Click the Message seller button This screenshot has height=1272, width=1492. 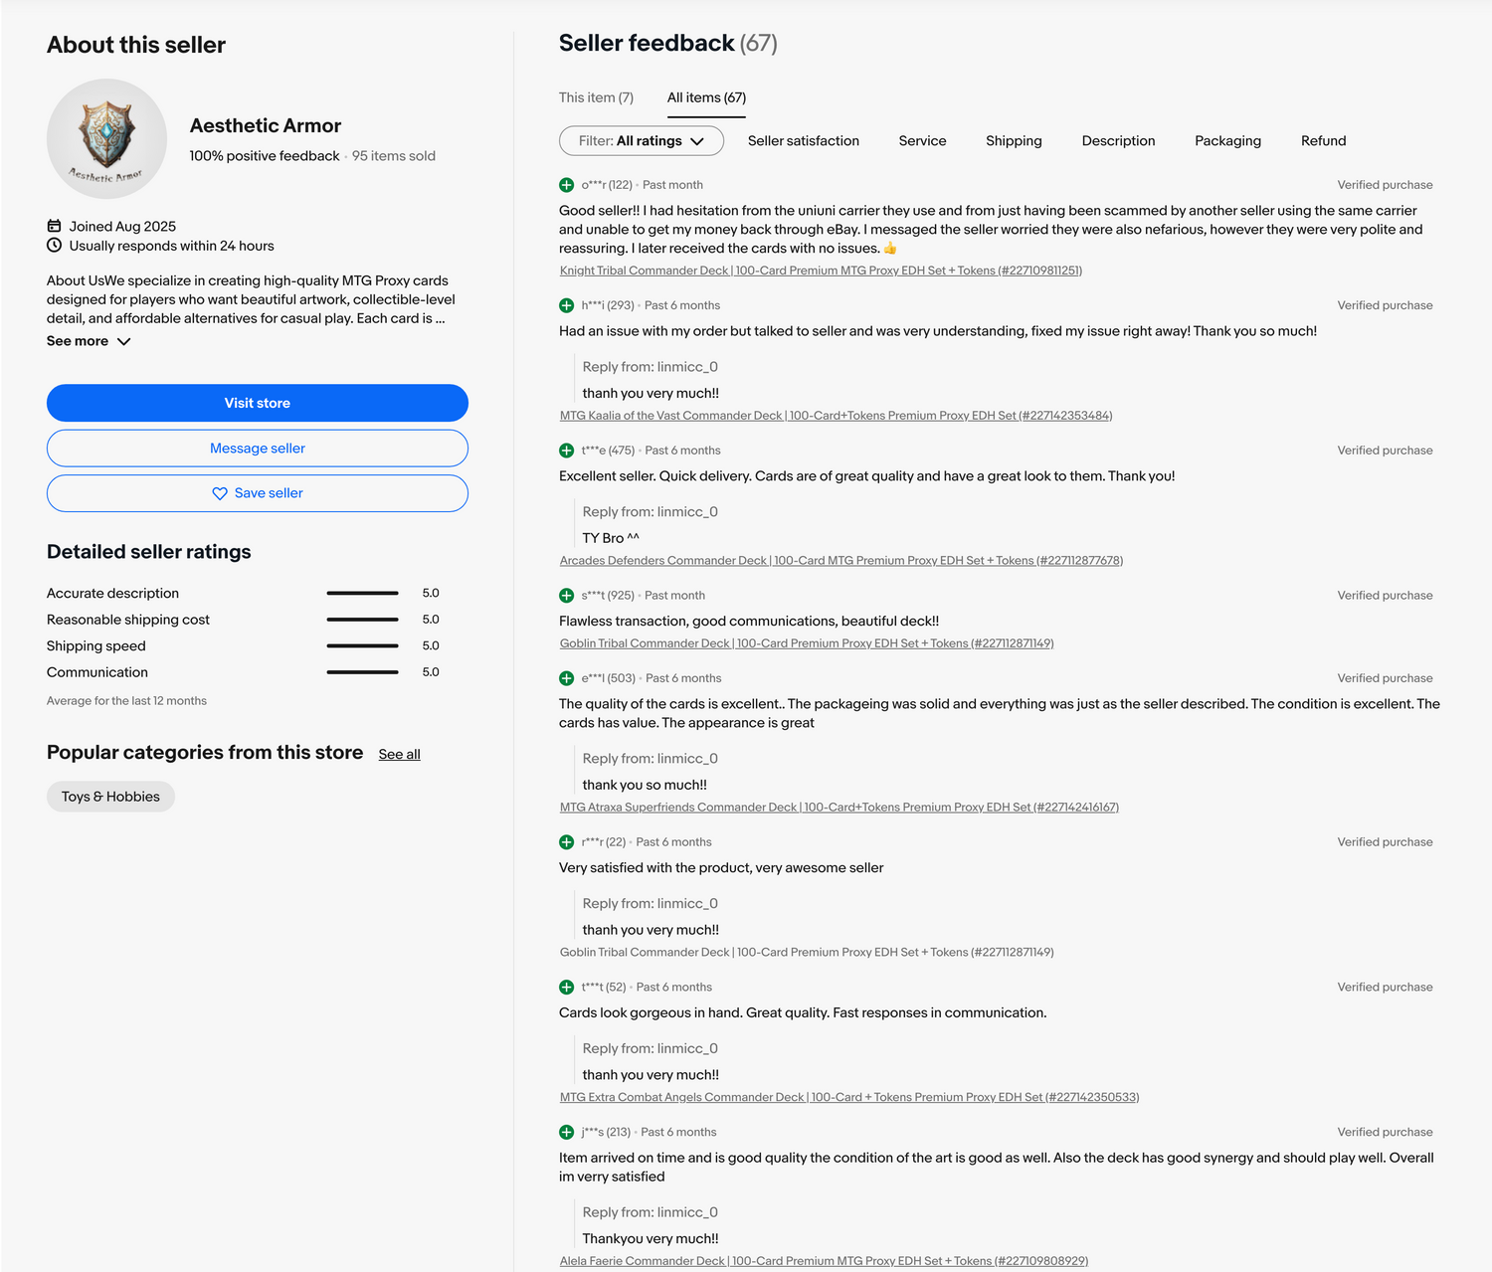tap(258, 449)
